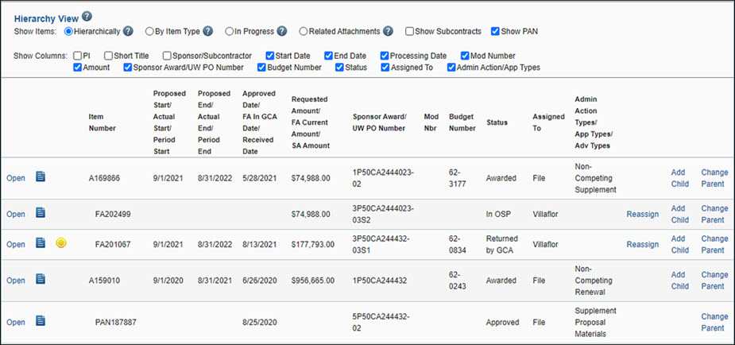
Task: Open item A169866 using its Open link
Action: point(16,179)
